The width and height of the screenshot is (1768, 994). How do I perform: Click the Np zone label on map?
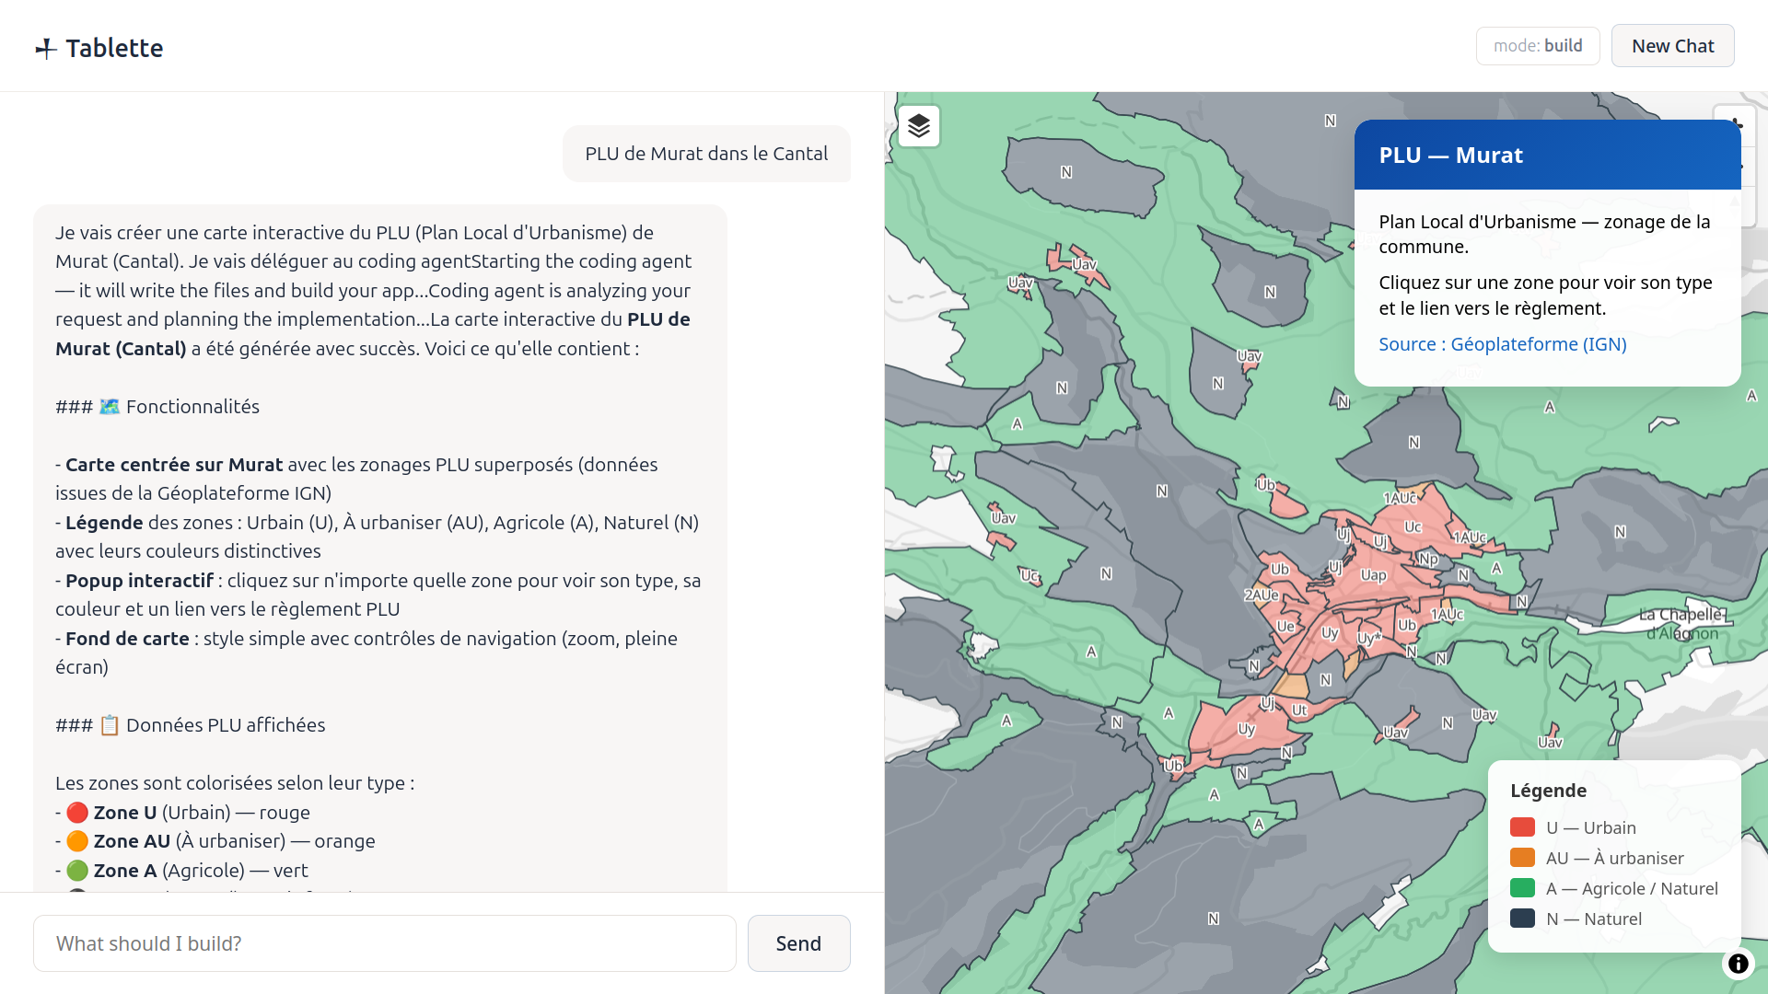1428,559
